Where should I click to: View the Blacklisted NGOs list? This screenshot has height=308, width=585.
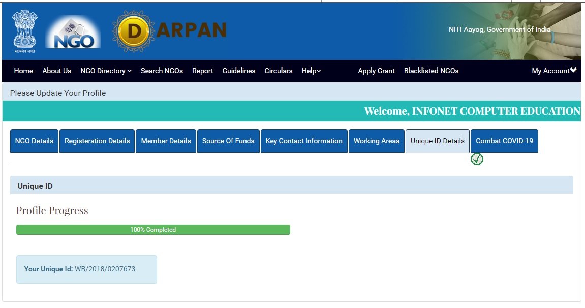431,71
